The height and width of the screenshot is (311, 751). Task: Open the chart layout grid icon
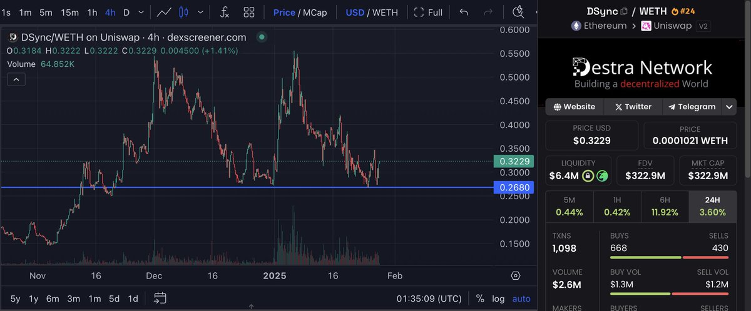click(x=249, y=12)
